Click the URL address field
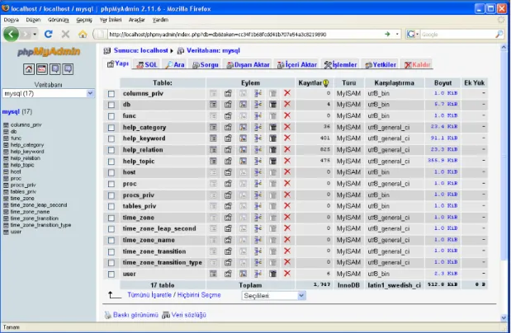 coord(246,34)
